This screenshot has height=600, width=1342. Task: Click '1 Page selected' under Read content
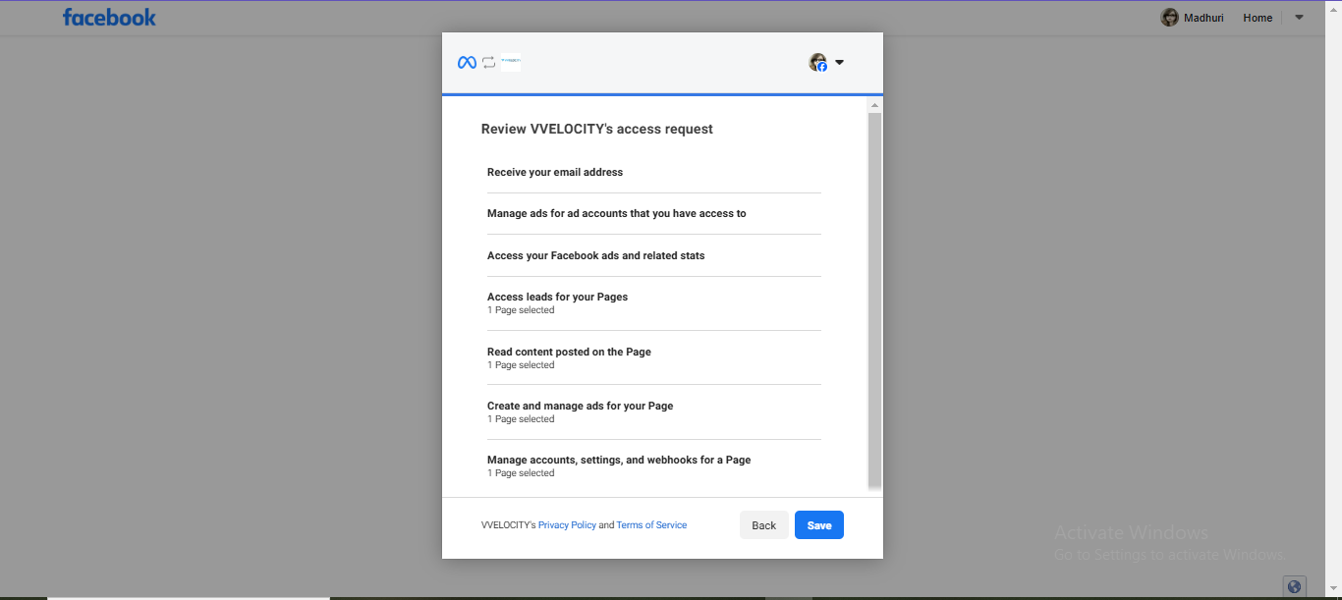pos(521,365)
